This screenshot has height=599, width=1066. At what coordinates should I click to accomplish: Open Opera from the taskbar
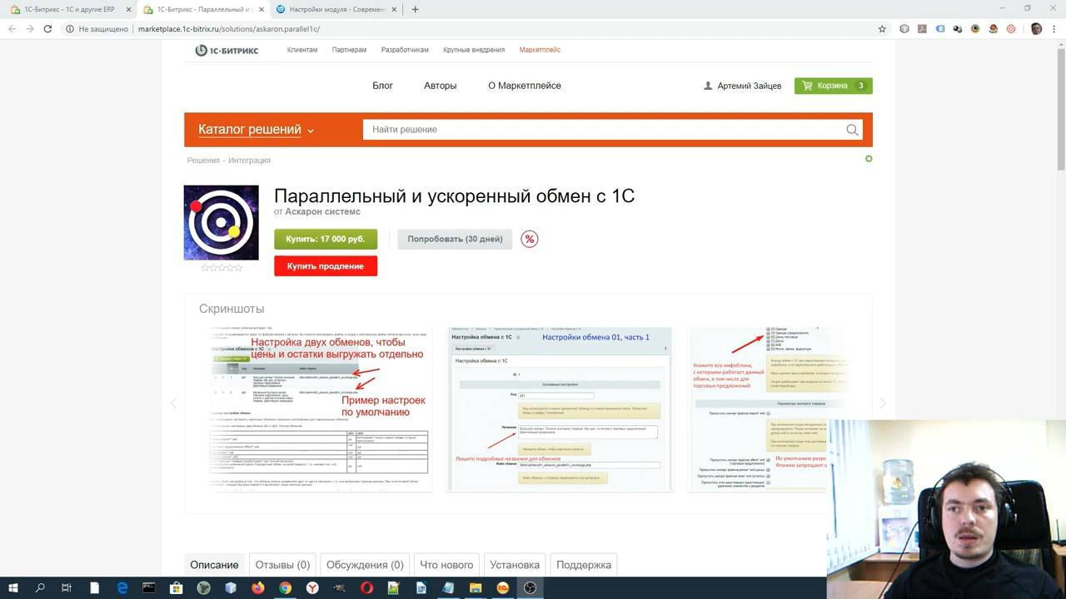point(366,587)
